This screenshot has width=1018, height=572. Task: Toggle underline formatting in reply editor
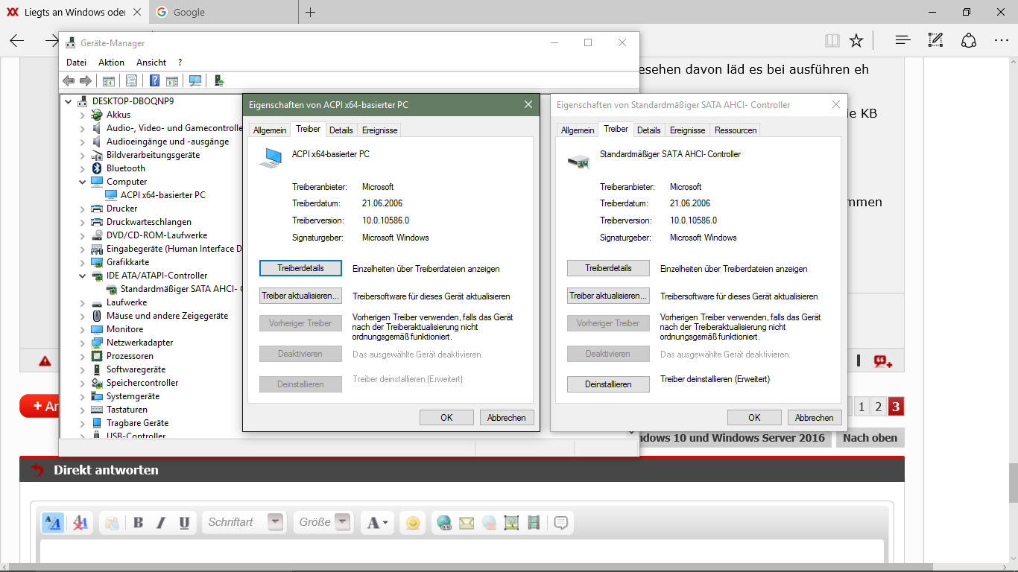click(184, 523)
